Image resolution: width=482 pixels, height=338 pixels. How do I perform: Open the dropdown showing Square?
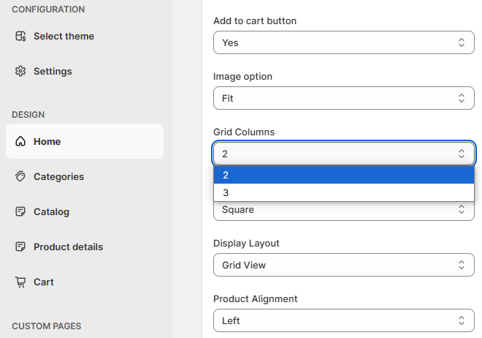tap(344, 211)
